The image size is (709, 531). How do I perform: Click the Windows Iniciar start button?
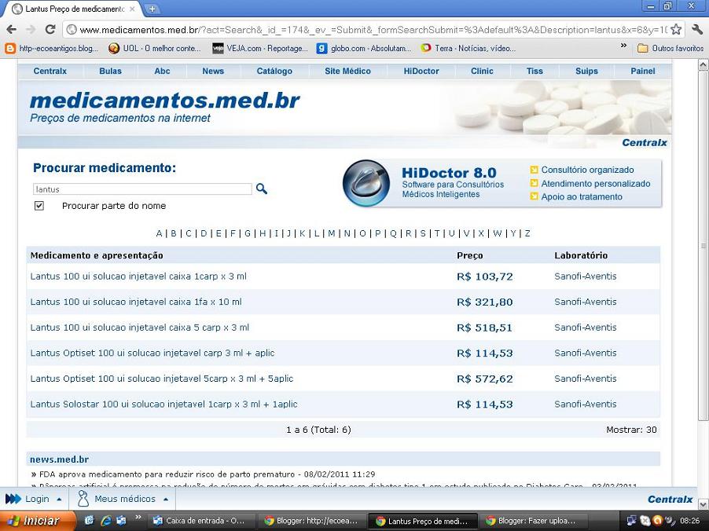pos(37,521)
